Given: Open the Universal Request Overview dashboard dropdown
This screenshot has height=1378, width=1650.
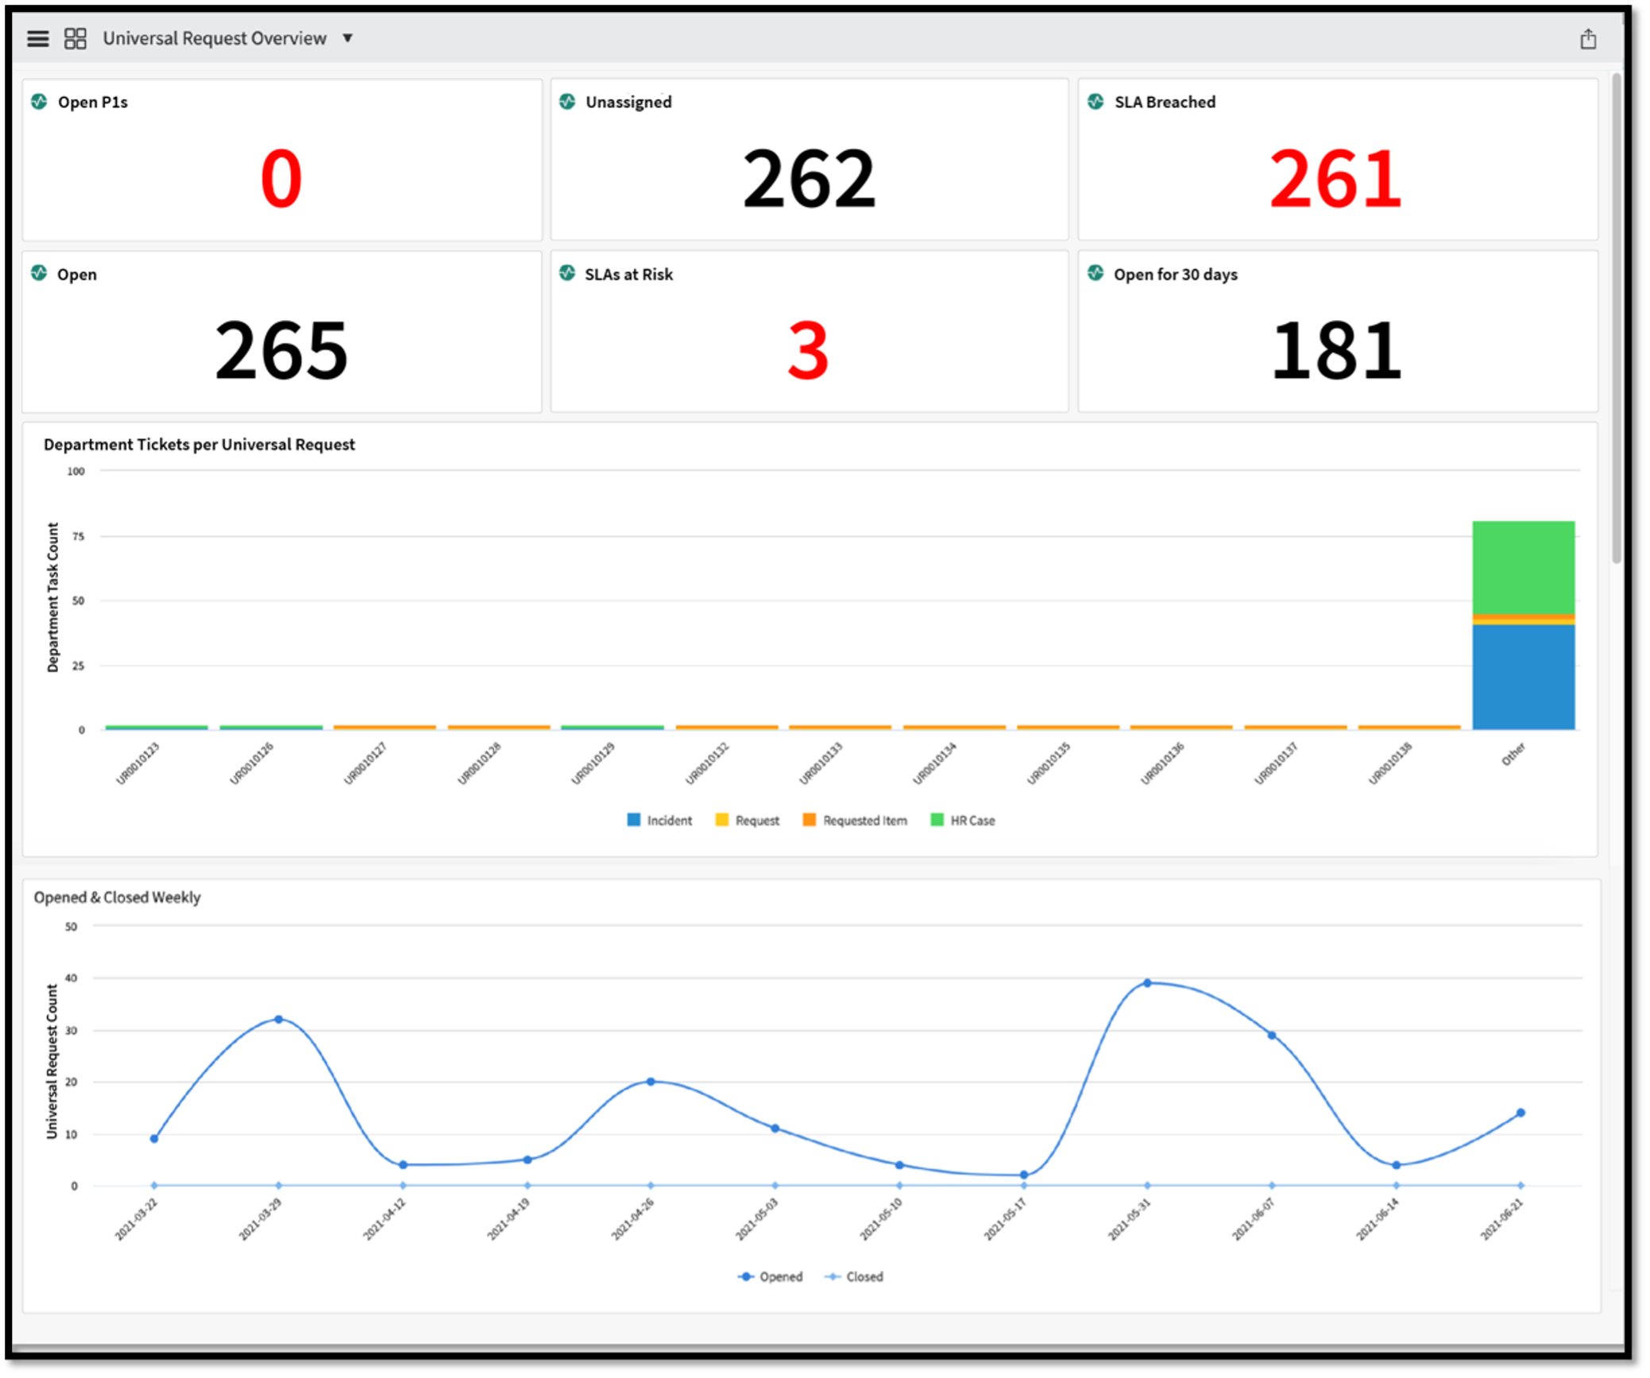Looking at the screenshot, I should tap(347, 37).
